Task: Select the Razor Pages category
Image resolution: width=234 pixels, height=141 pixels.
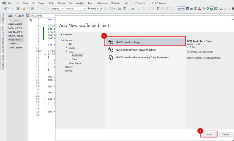Action: pos(75,63)
